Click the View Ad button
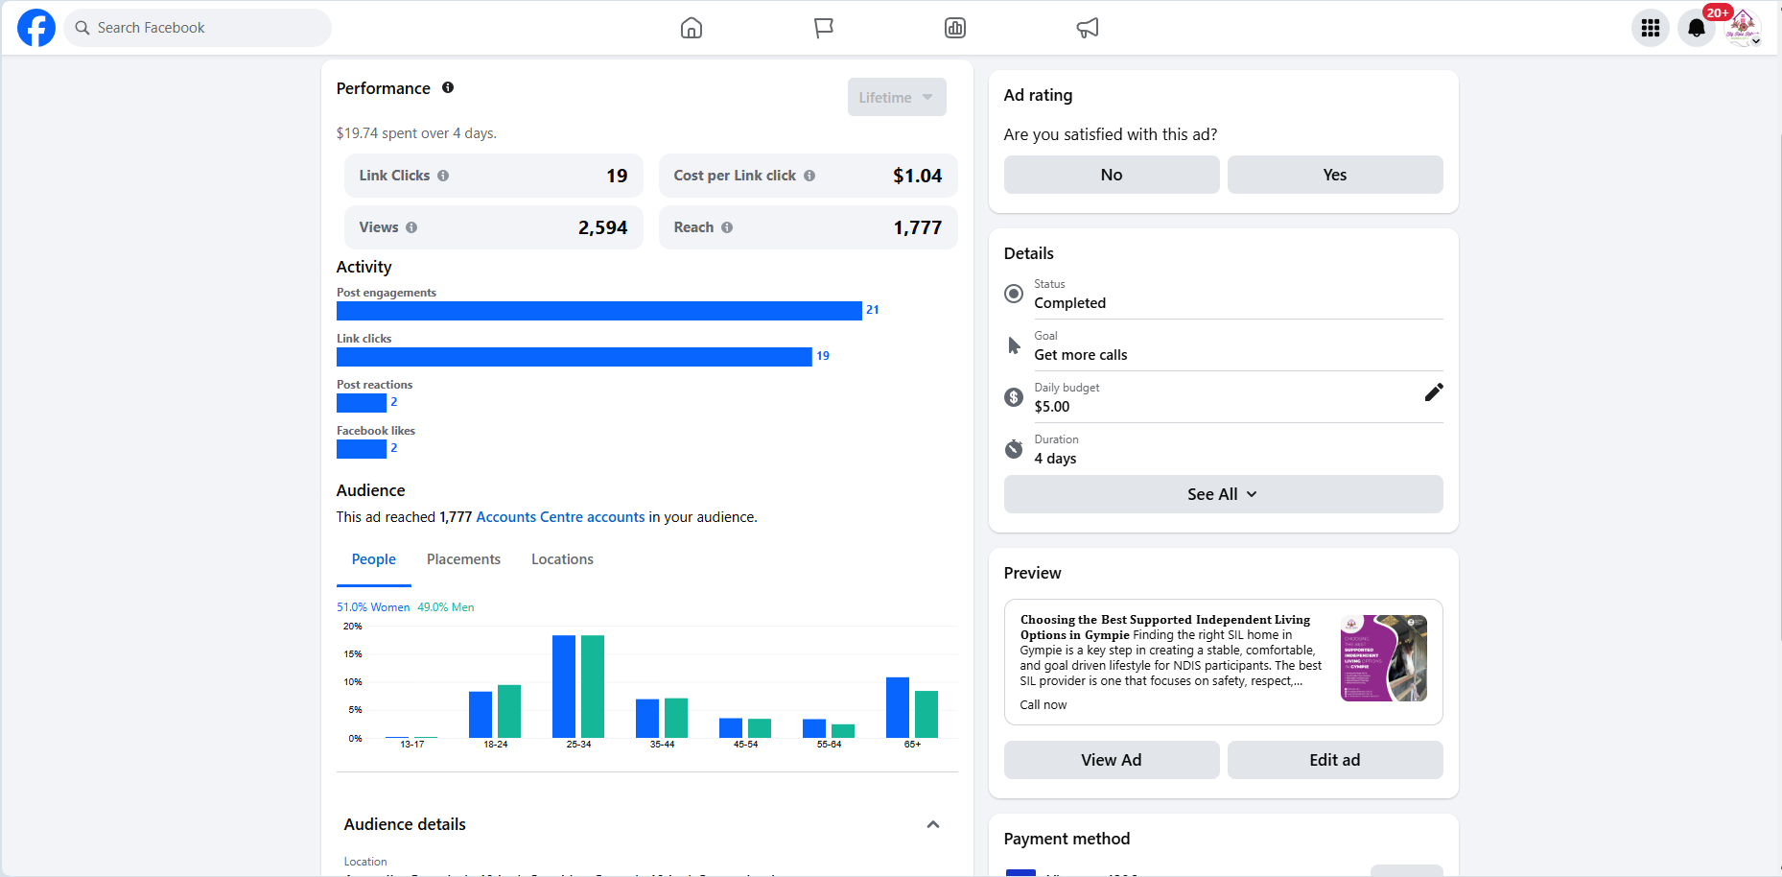 [1111, 760]
